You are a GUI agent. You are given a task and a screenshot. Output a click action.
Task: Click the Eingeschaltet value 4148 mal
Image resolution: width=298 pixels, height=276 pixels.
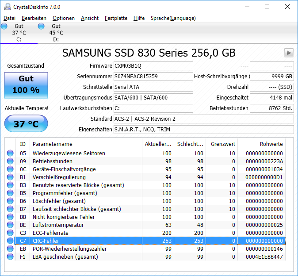[x=272, y=98]
